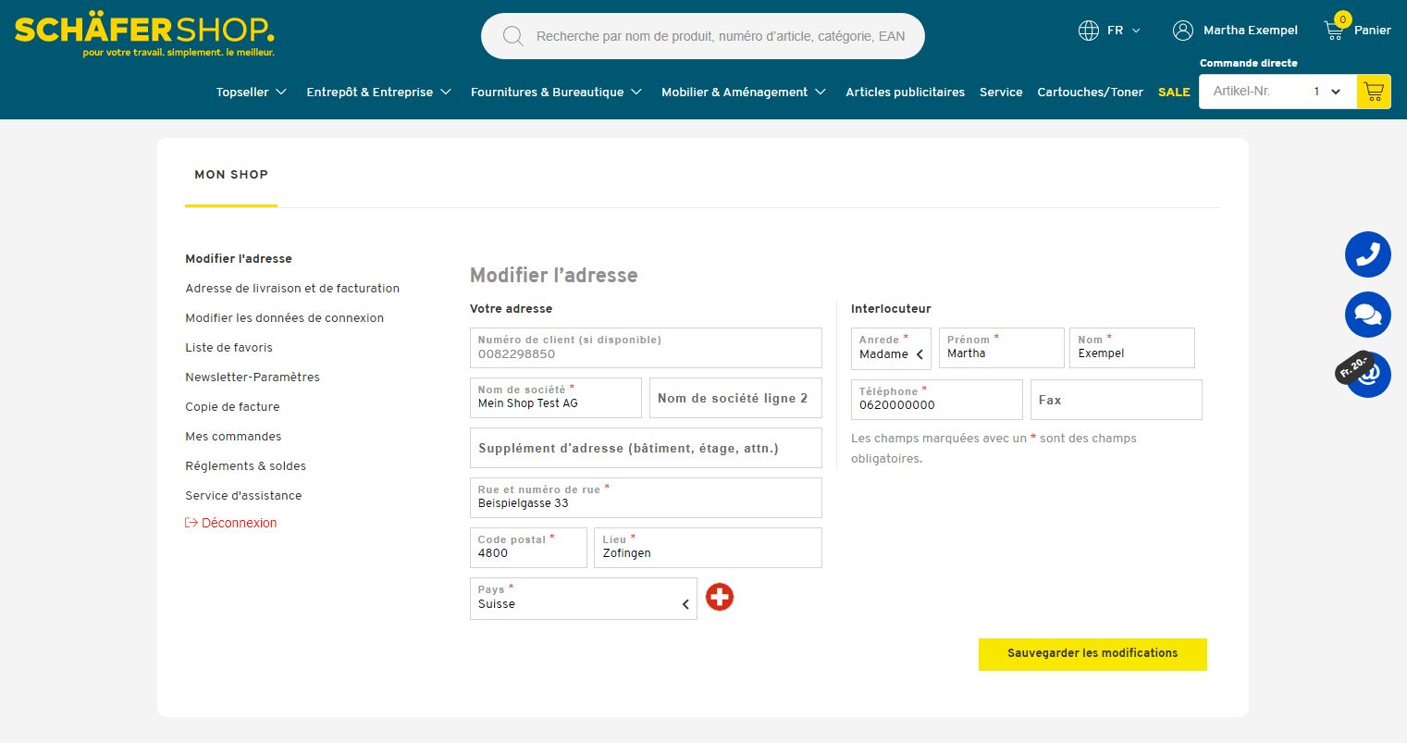Click the blue phone contact button
Image resolution: width=1407 pixels, height=743 pixels.
click(1368, 254)
